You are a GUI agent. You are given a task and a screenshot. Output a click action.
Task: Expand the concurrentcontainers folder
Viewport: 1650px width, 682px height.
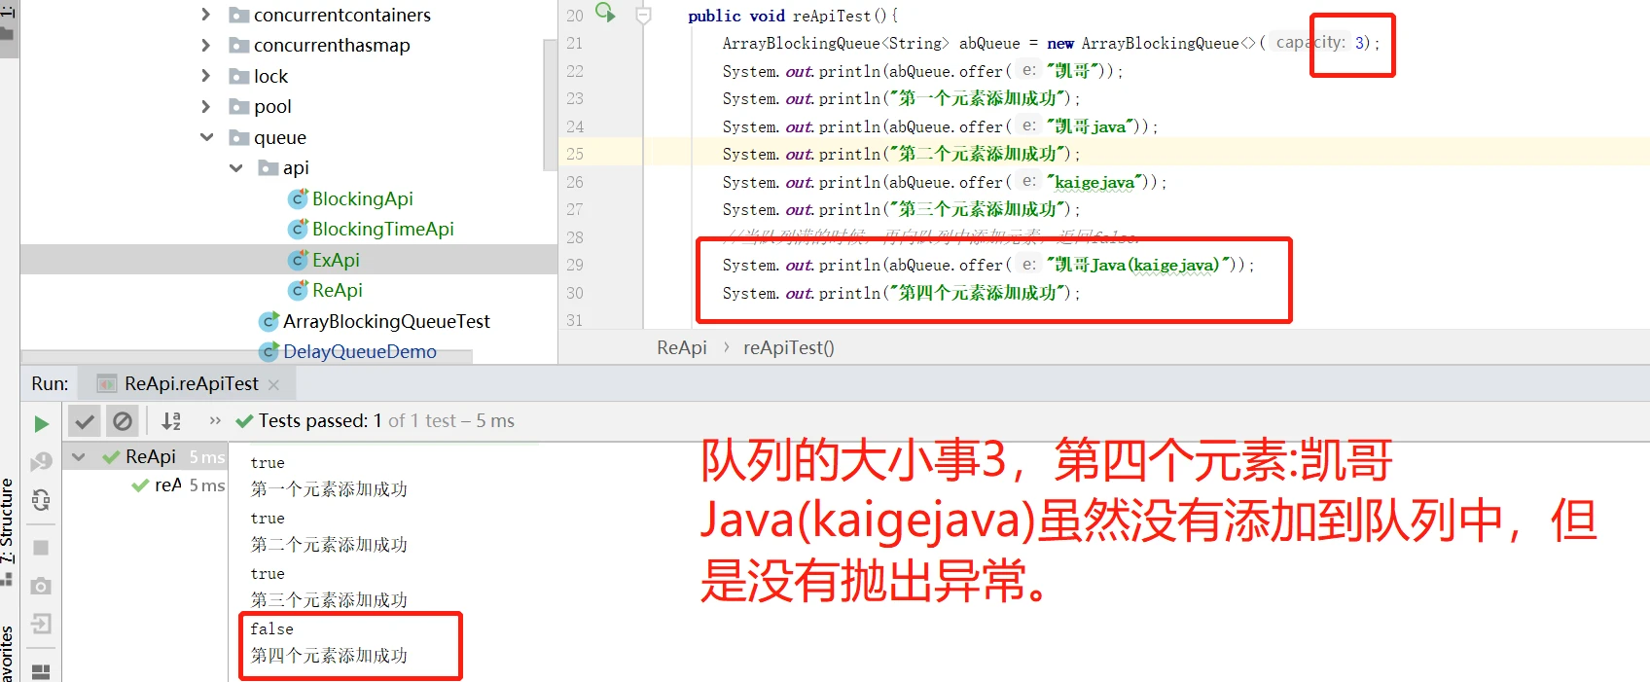coord(205,15)
